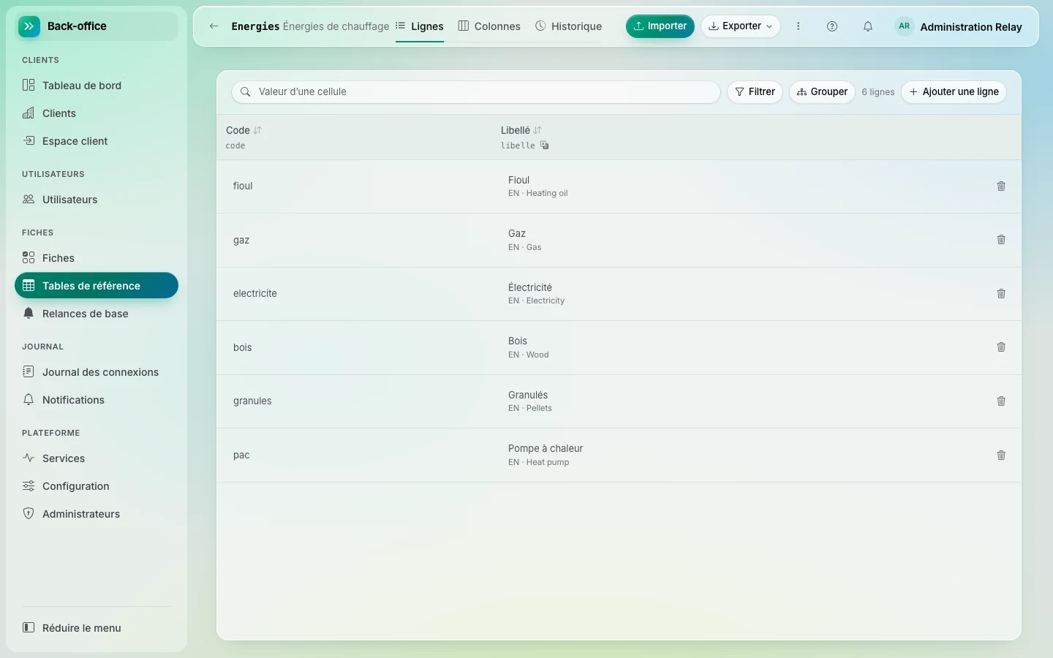Viewport: 1053px width, 658px height.
Task: Open Journal des connexions
Action: [97, 372]
